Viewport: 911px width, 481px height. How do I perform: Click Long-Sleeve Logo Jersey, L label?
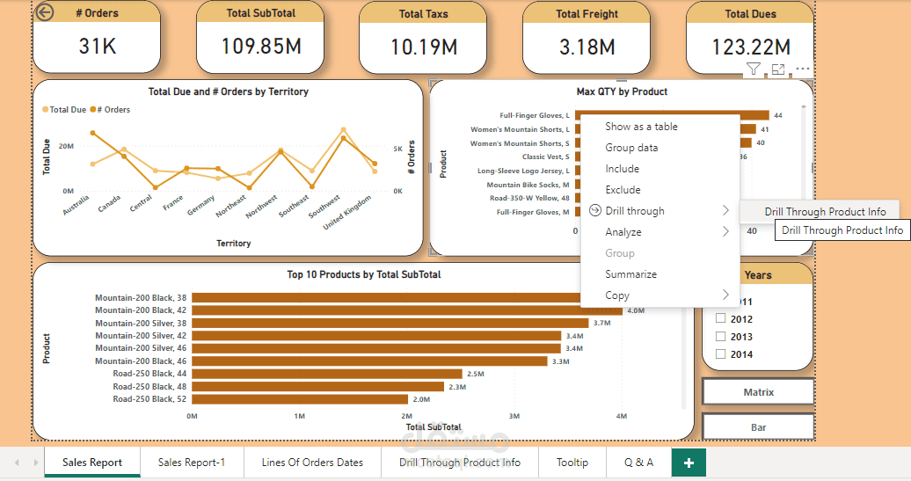pyautogui.click(x=523, y=171)
